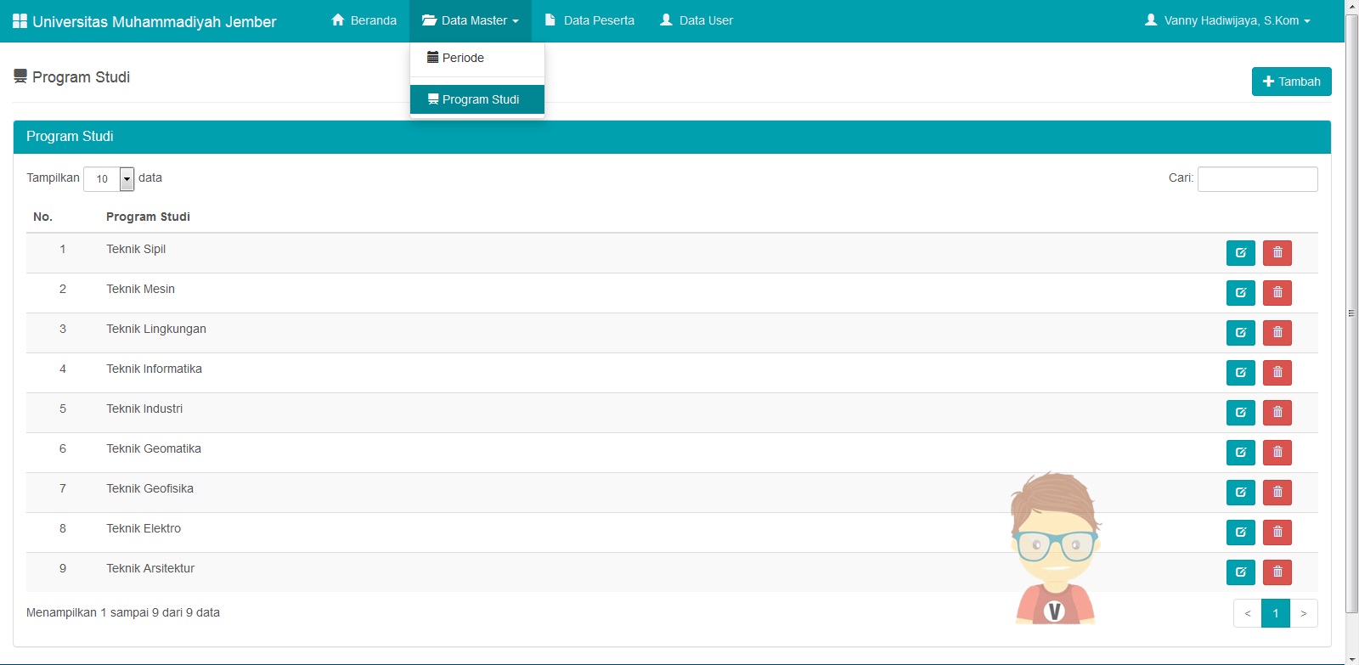The image size is (1359, 665).
Task: Select the Teknik Geomatika cell text
Action: tap(154, 448)
